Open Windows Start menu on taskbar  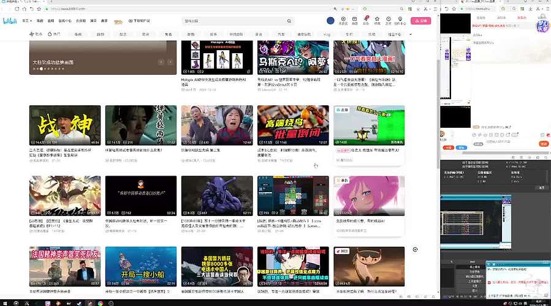point(5,302)
